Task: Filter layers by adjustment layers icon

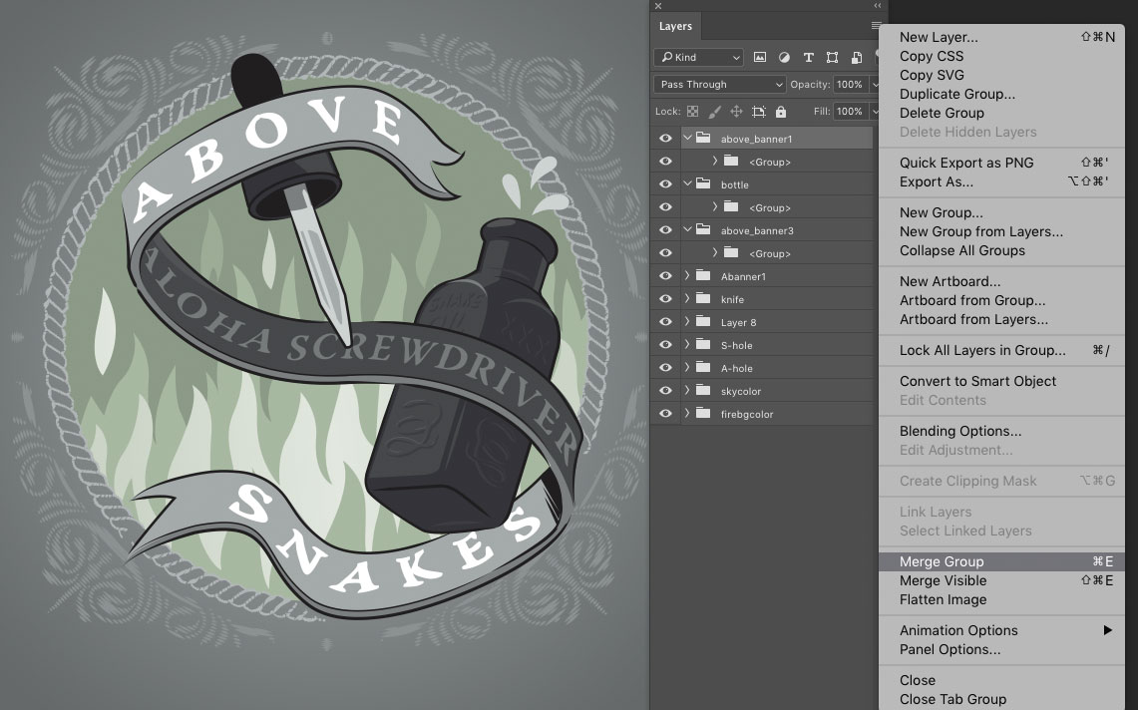Action: coord(784,58)
